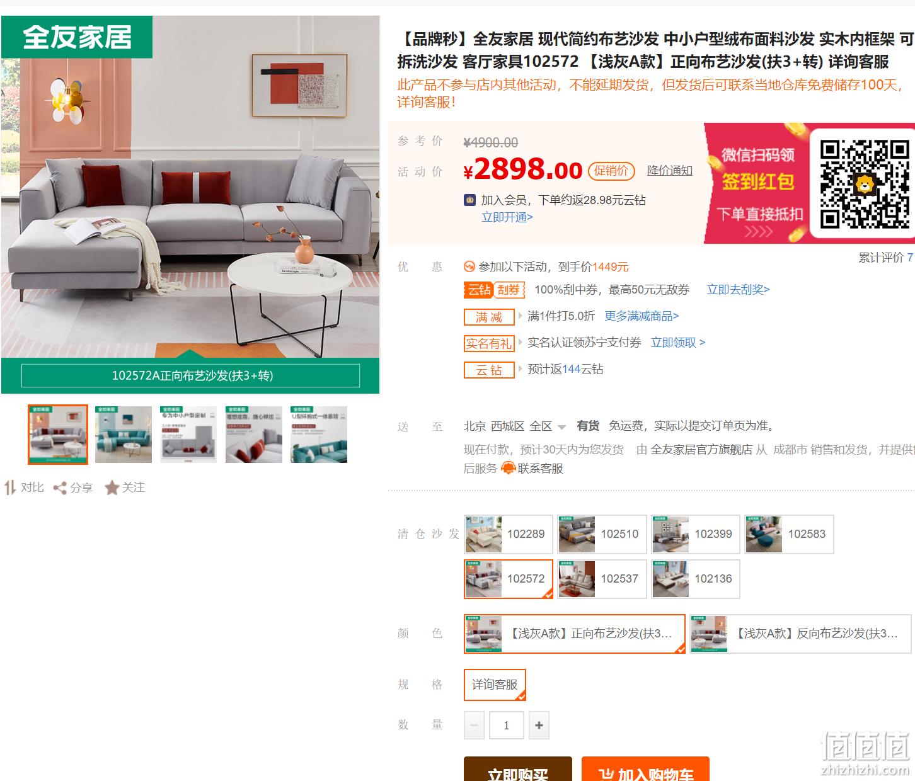
Task: Click the member crown icon beside 加入会员
Action: [x=469, y=200]
